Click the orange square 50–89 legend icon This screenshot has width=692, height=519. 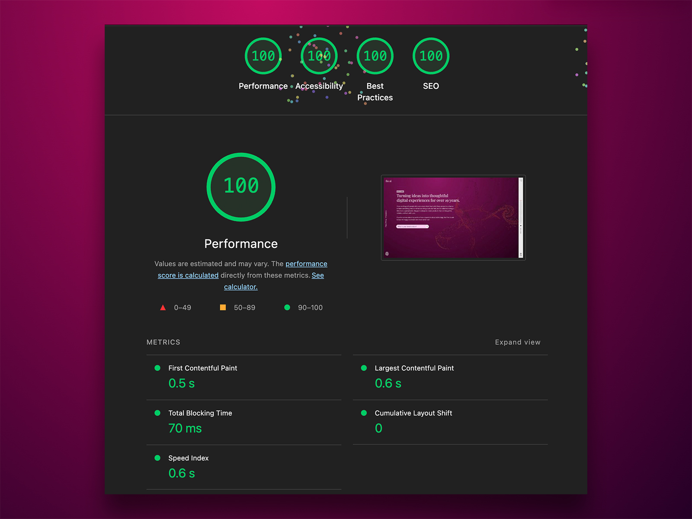click(x=223, y=308)
